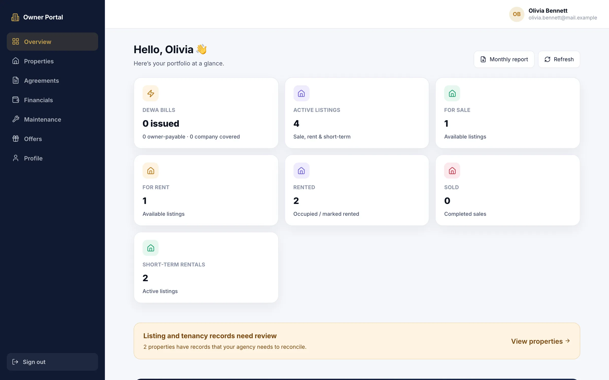609x380 pixels.
Task: Click the Sign out arrow icon
Action: (x=15, y=362)
